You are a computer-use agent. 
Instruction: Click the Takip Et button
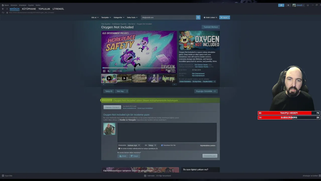click(x=109, y=91)
